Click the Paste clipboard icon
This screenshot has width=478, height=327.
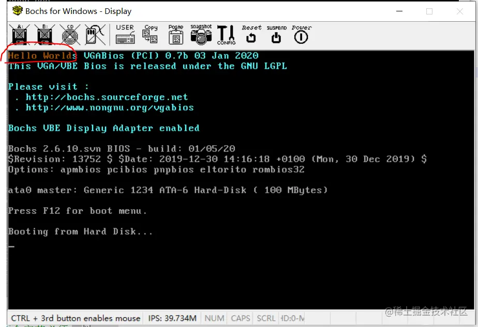click(175, 35)
